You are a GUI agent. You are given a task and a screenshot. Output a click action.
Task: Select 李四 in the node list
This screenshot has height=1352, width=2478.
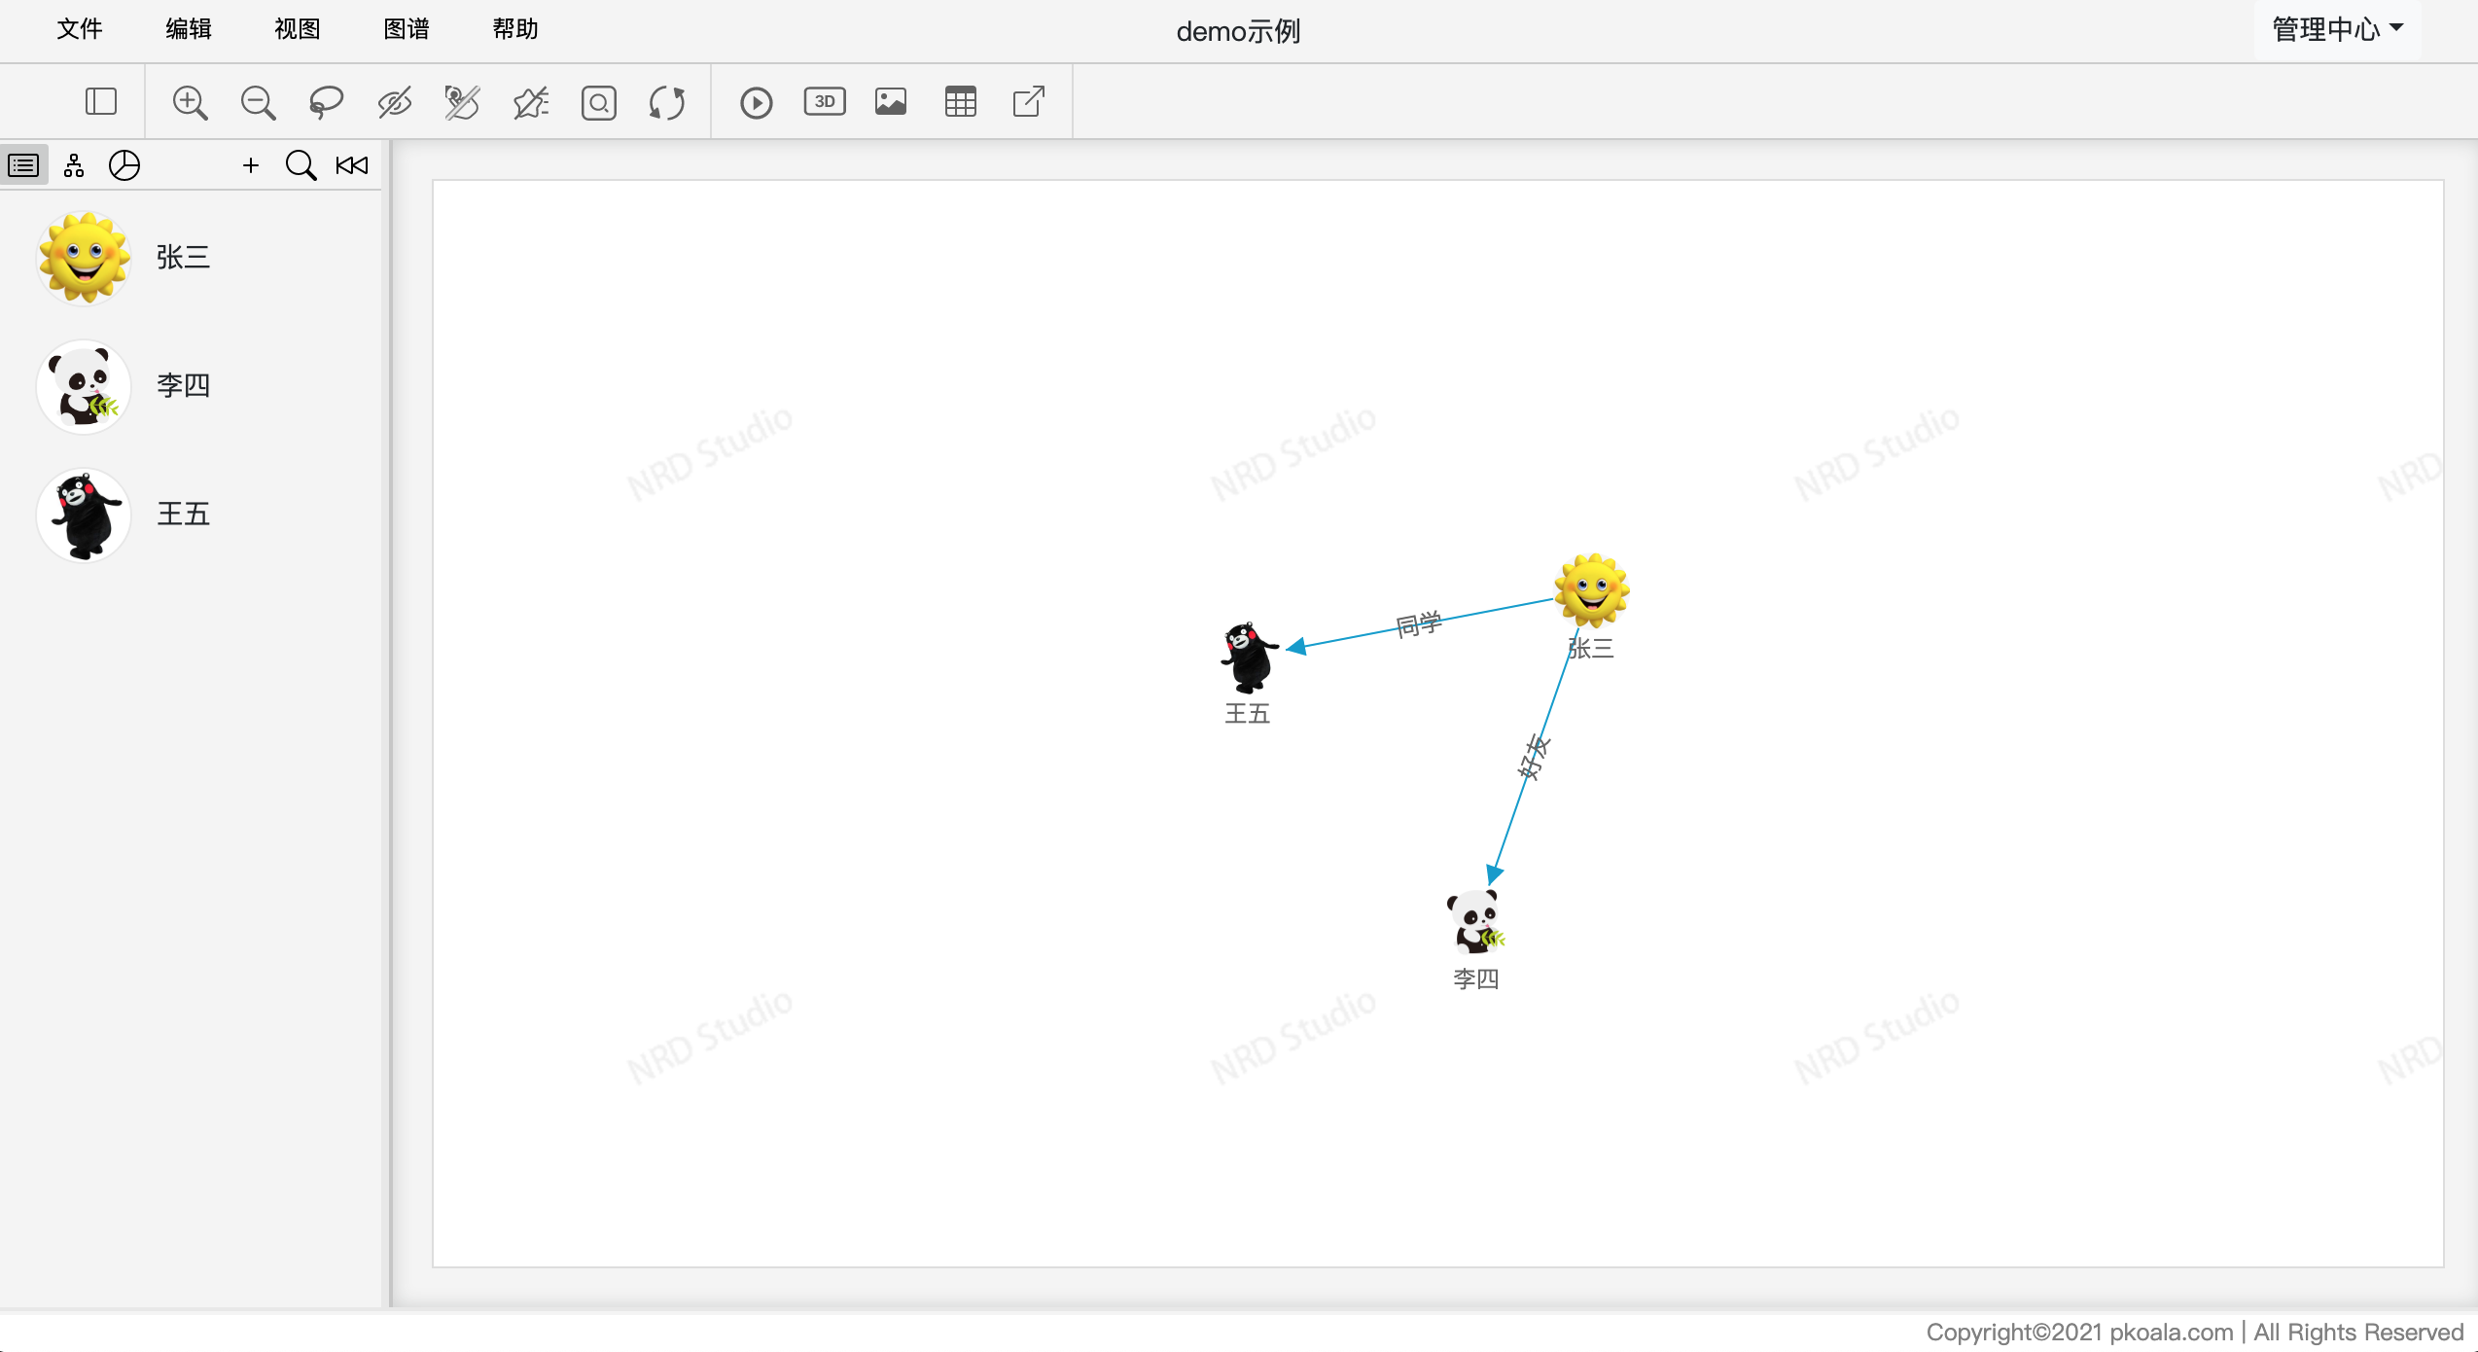click(x=183, y=386)
